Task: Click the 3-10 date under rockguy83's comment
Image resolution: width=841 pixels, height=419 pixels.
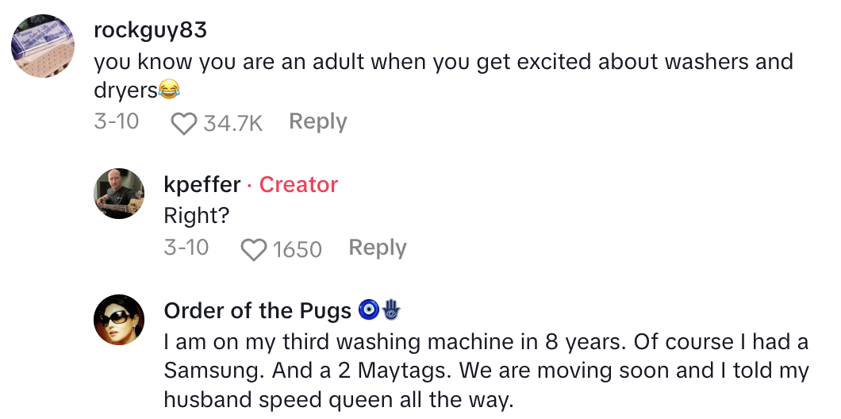Action: [116, 121]
